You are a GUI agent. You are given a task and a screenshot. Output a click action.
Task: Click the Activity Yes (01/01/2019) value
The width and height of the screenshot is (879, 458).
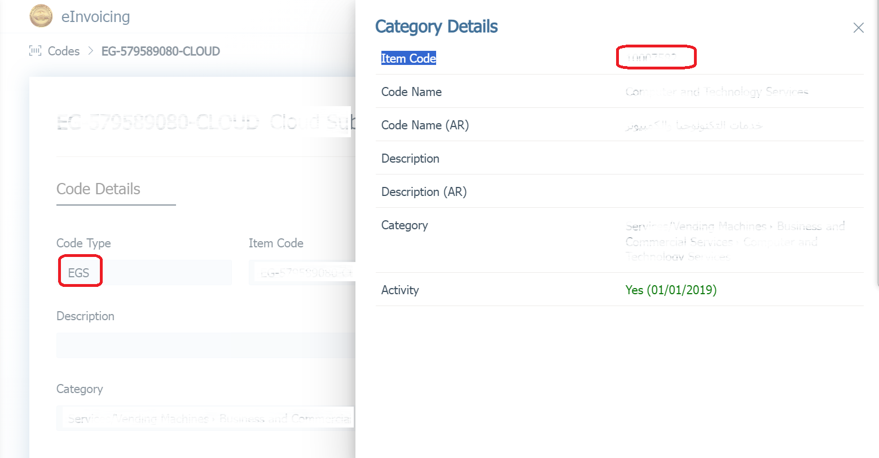tap(671, 290)
